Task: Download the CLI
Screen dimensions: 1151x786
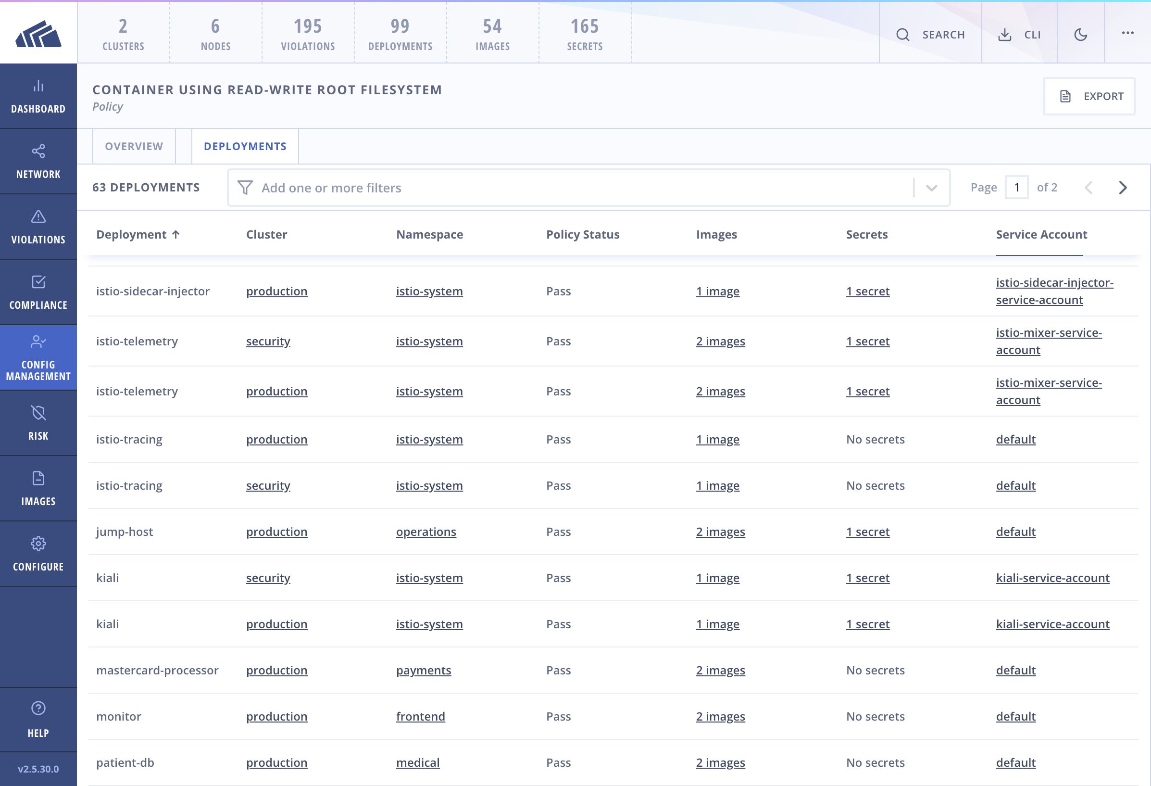Action: pyautogui.click(x=1019, y=34)
